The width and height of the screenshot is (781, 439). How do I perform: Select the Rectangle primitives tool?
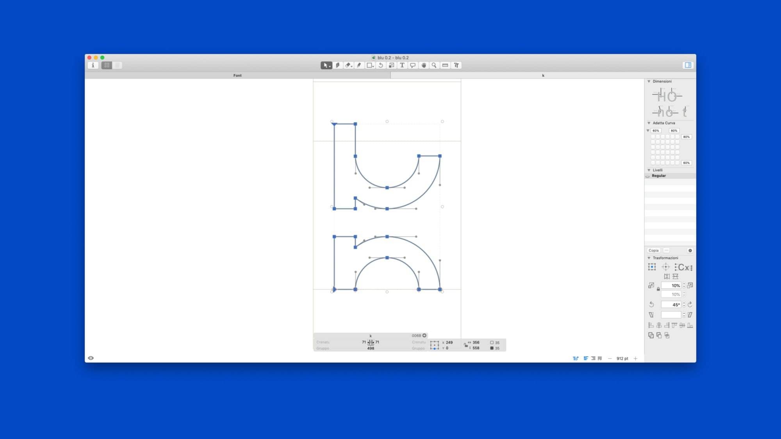[370, 66]
